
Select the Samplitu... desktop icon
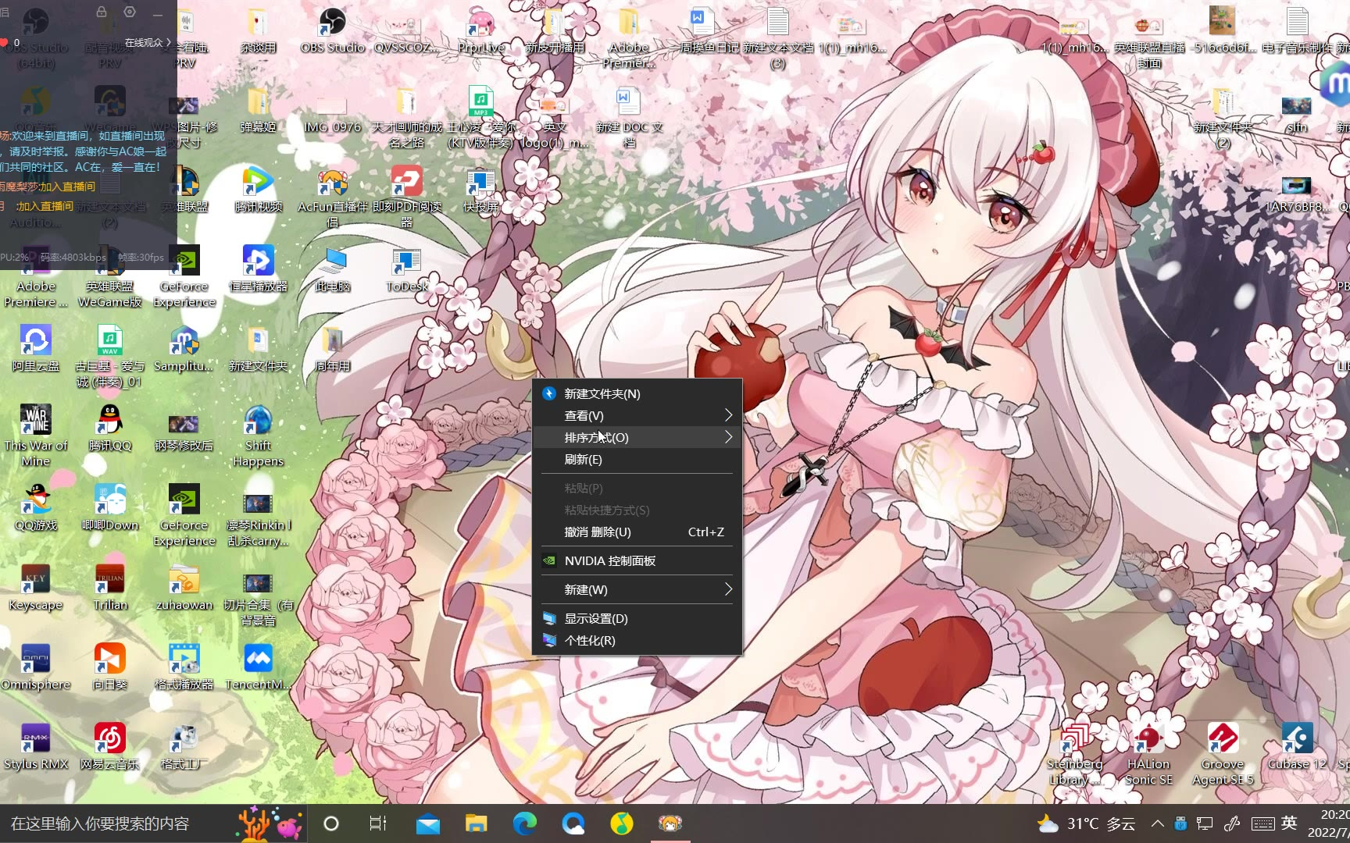[x=184, y=349]
